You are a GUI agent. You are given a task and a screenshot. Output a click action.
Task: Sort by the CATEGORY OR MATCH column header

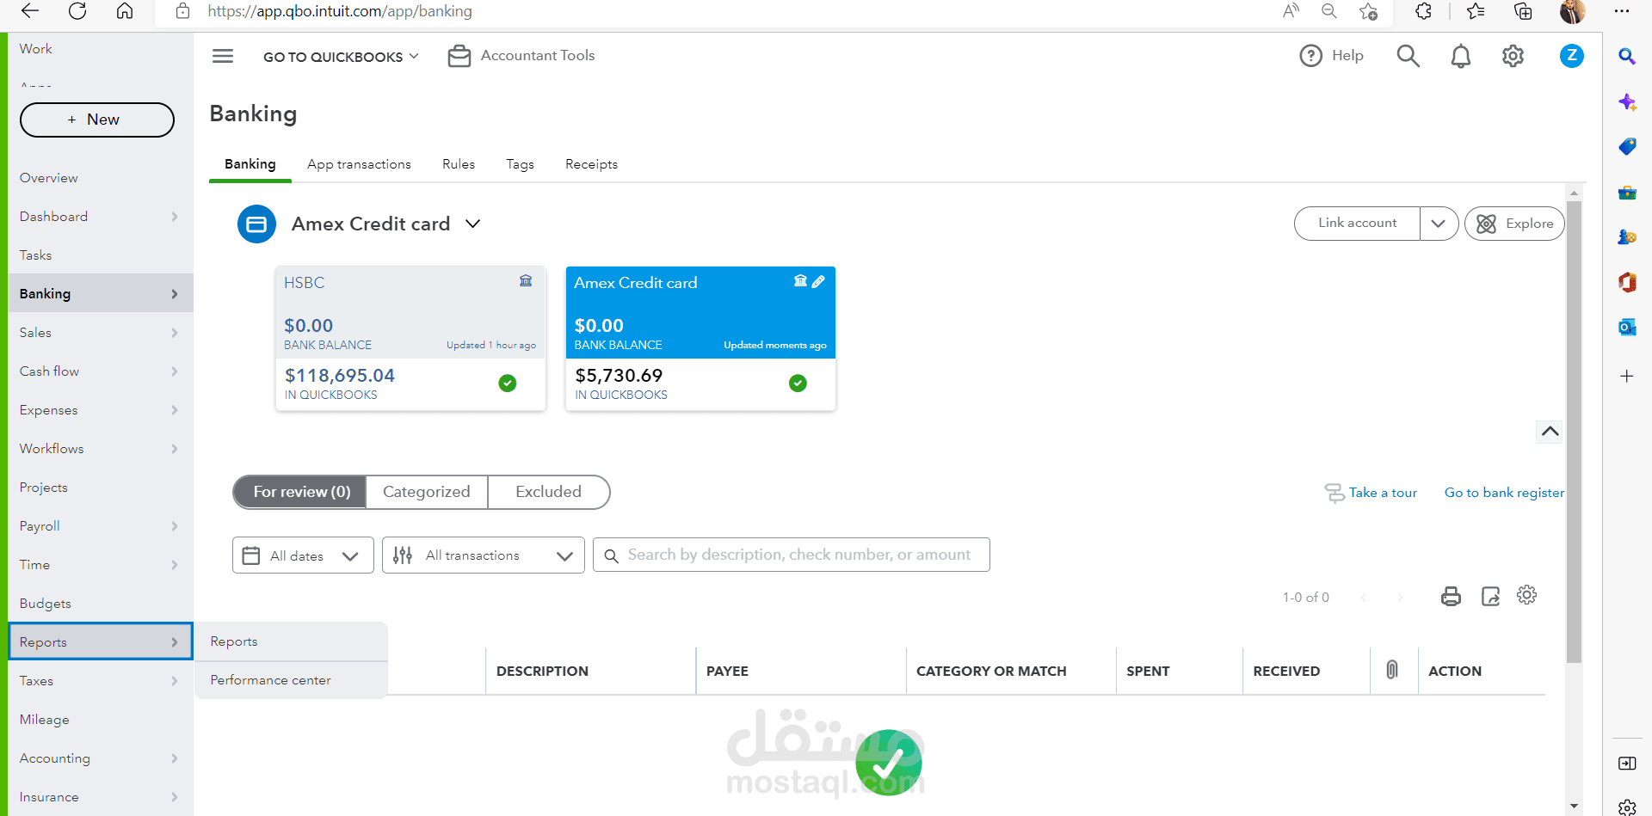click(x=991, y=671)
